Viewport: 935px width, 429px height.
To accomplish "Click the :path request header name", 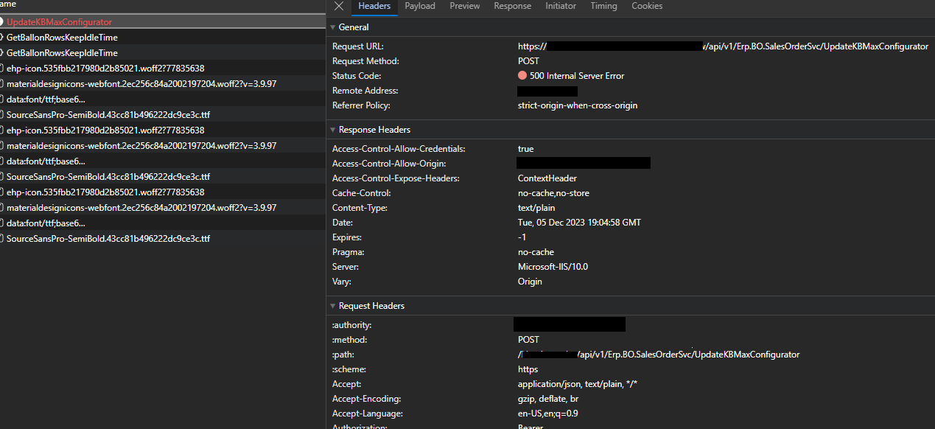I will tap(344, 355).
